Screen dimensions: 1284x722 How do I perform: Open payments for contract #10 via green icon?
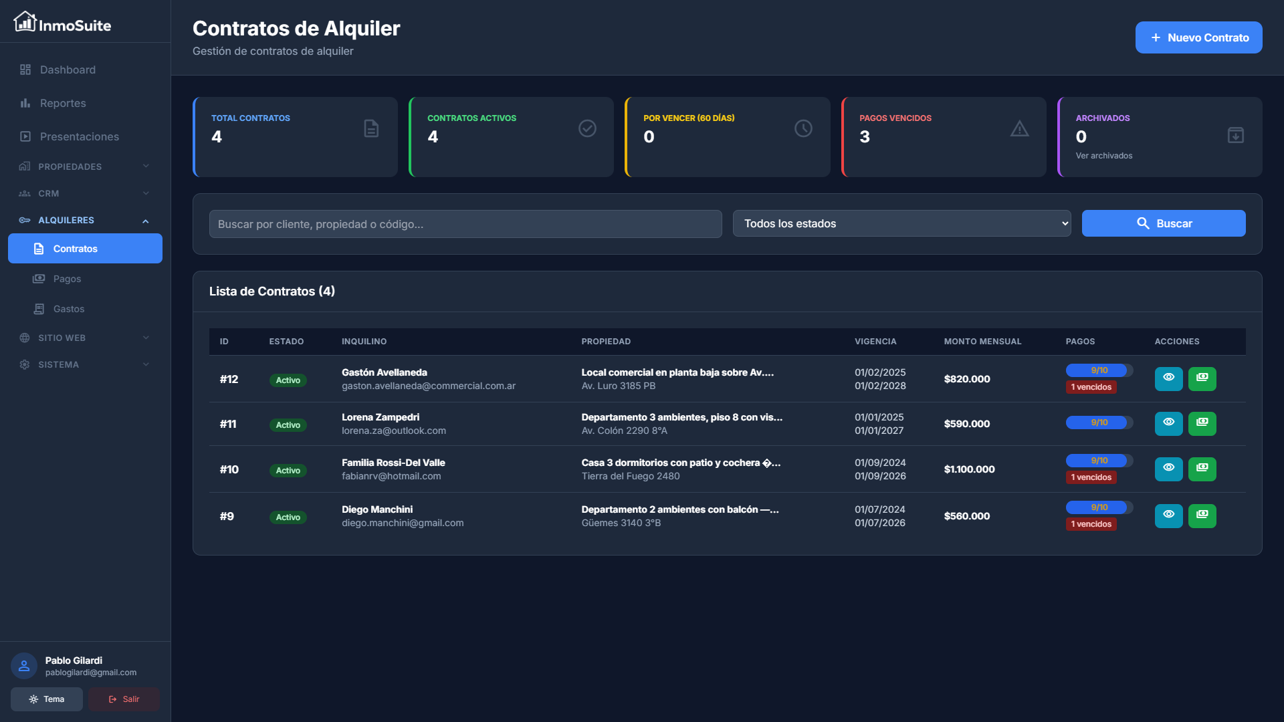coord(1202,469)
